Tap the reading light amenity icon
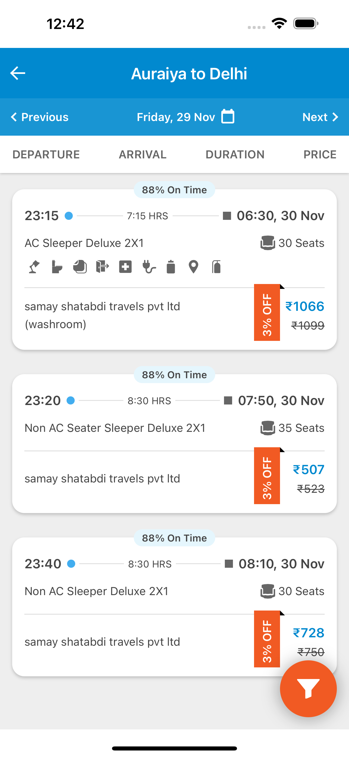This screenshot has height=757, width=349. [x=34, y=267]
